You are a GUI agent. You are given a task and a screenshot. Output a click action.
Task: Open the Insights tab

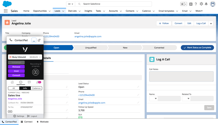(x=88, y=11)
